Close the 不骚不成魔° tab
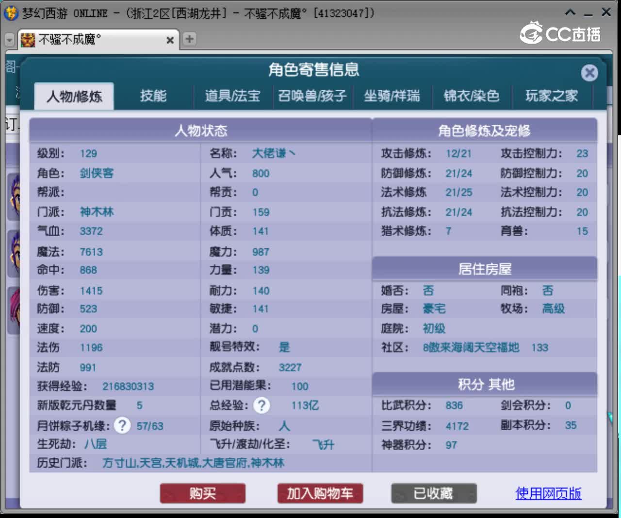The image size is (621, 518). (x=170, y=40)
